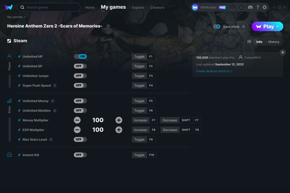Open the help question mark icon
The width and height of the screenshot is (290, 193).
pos(257,7)
